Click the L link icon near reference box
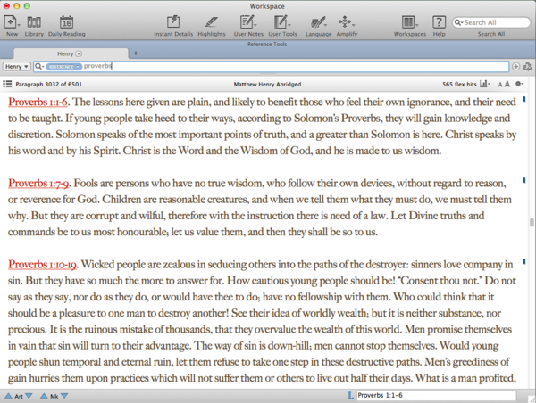The width and height of the screenshot is (536, 403). tap(350, 396)
